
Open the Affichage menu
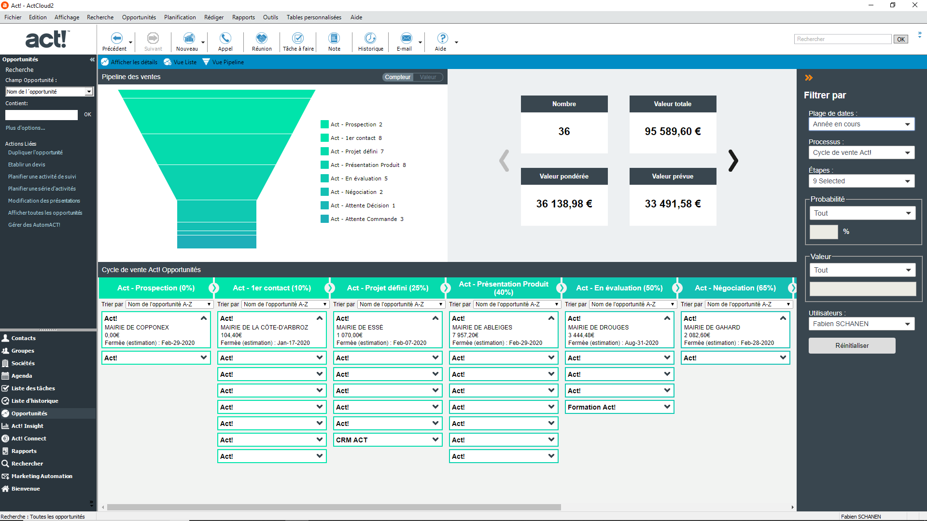point(67,17)
